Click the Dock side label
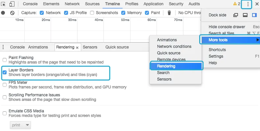 click(217, 15)
